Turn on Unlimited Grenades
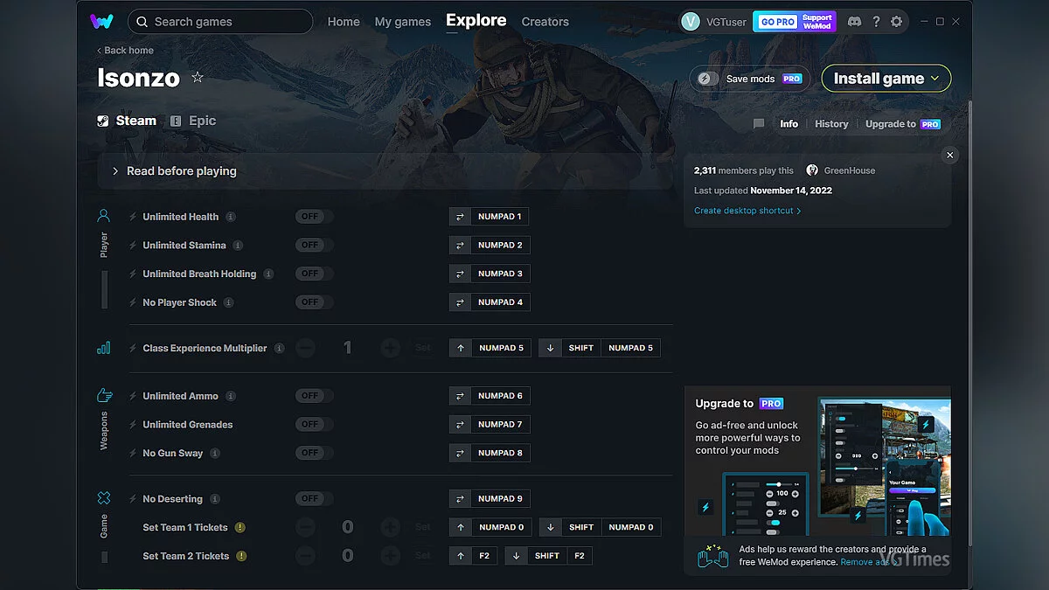This screenshot has height=590, width=1049. click(314, 425)
